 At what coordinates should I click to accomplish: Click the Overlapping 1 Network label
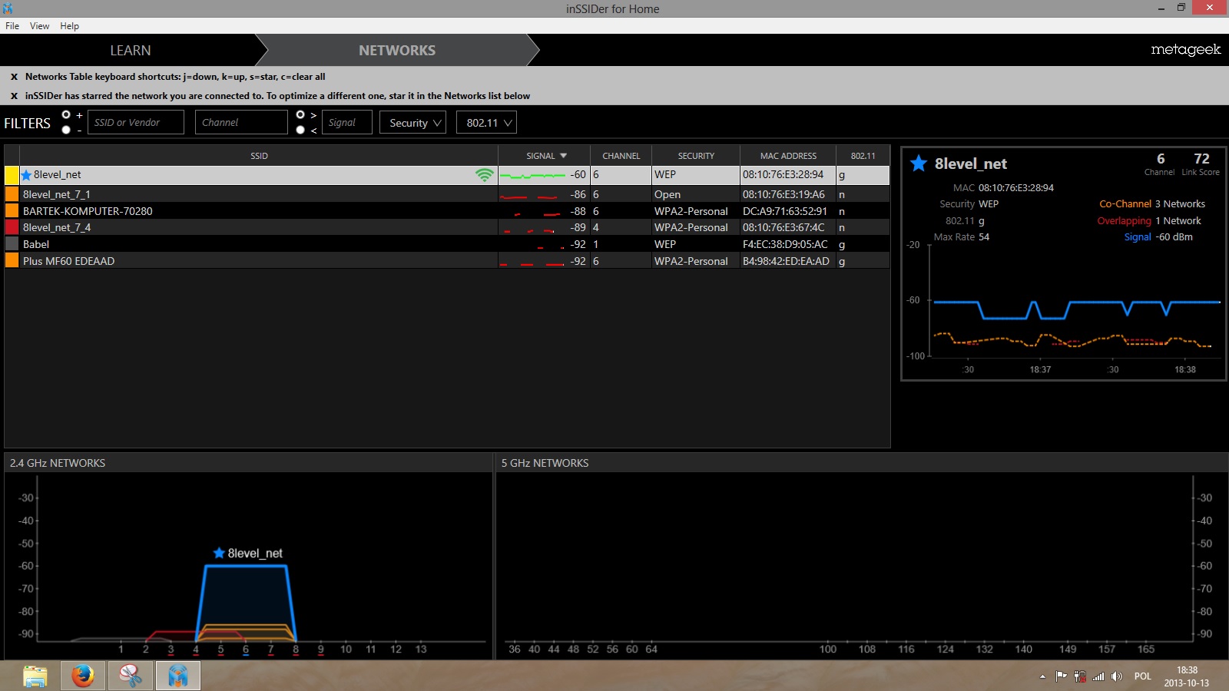[x=1149, y=221]
